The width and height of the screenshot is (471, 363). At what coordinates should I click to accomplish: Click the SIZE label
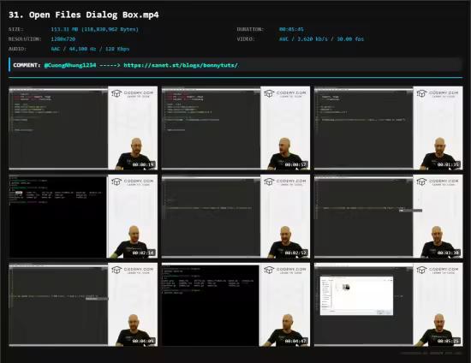click(x=16, y=29)
